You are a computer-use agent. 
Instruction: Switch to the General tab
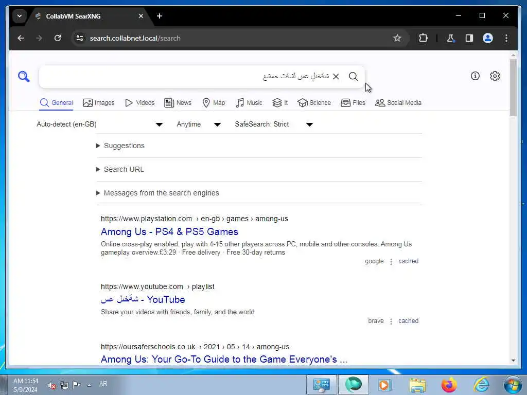56,103
